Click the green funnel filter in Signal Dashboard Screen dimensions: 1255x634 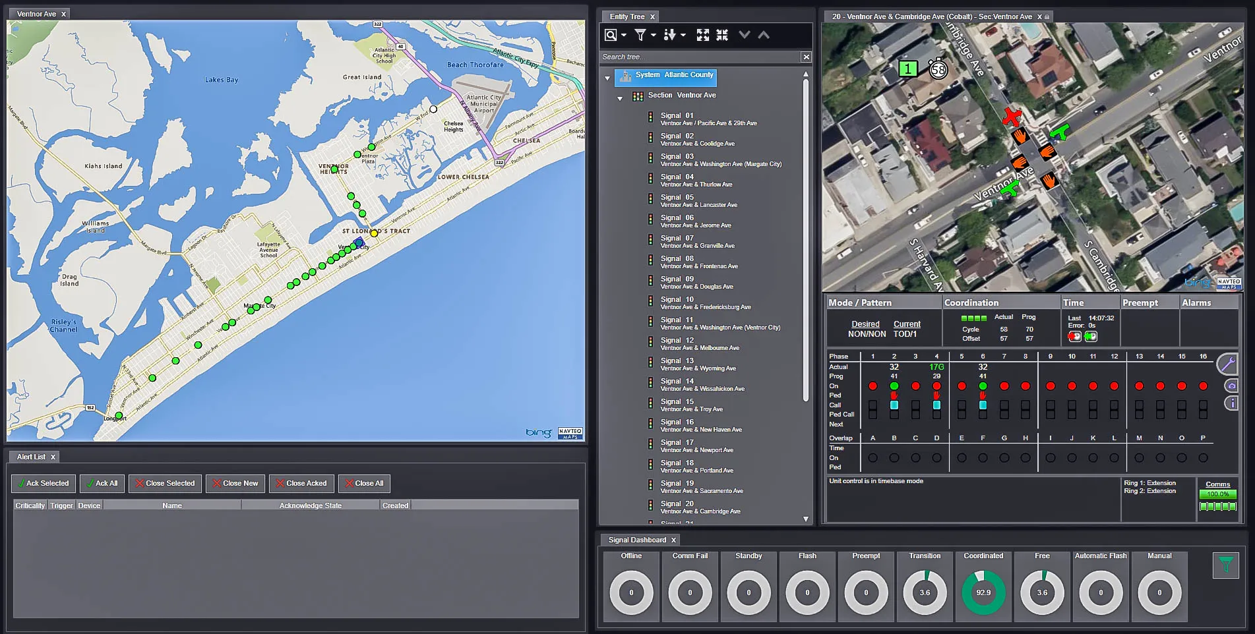coord(1225,565)
